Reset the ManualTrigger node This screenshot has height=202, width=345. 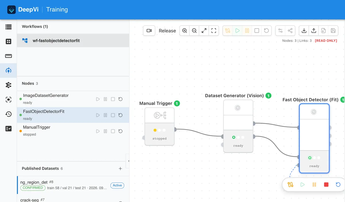coord(120,131)
